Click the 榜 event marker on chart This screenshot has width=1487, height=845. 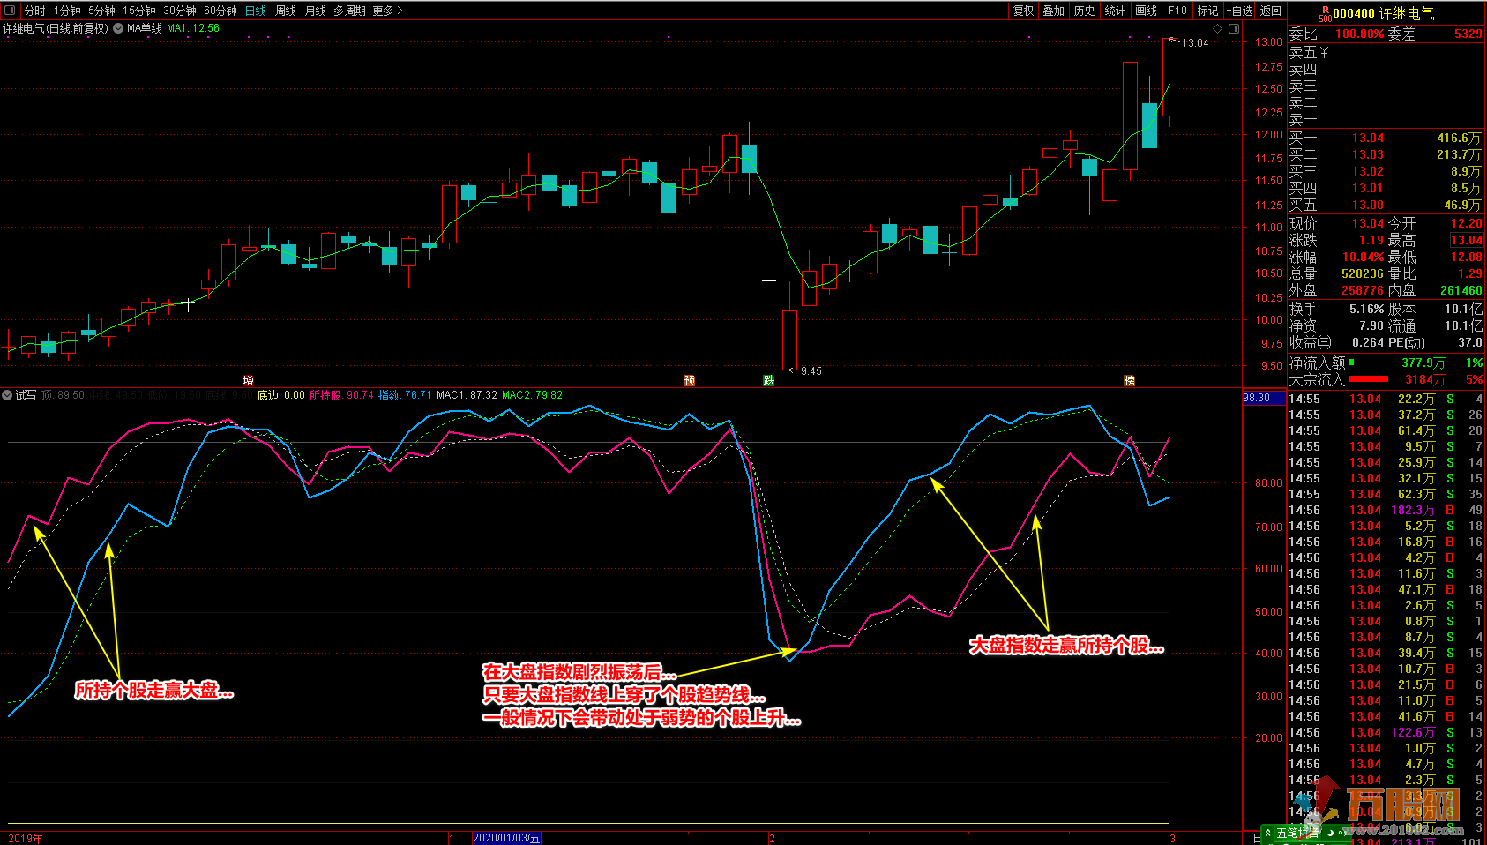pos(1129,380)
